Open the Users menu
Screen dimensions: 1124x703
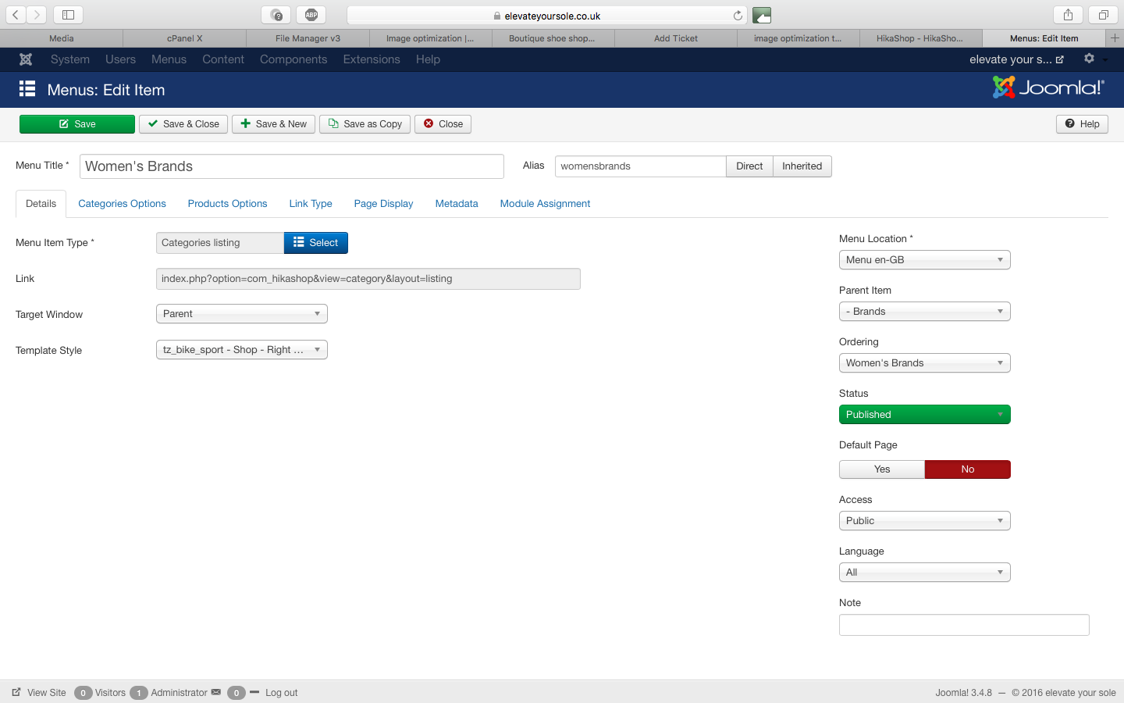tap(120, 59)
